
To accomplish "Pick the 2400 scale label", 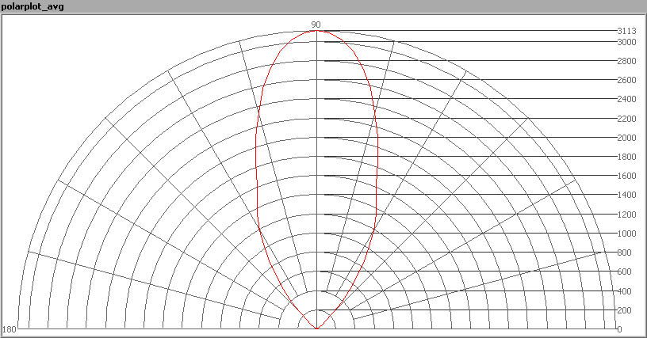I will tap(626, 99).
